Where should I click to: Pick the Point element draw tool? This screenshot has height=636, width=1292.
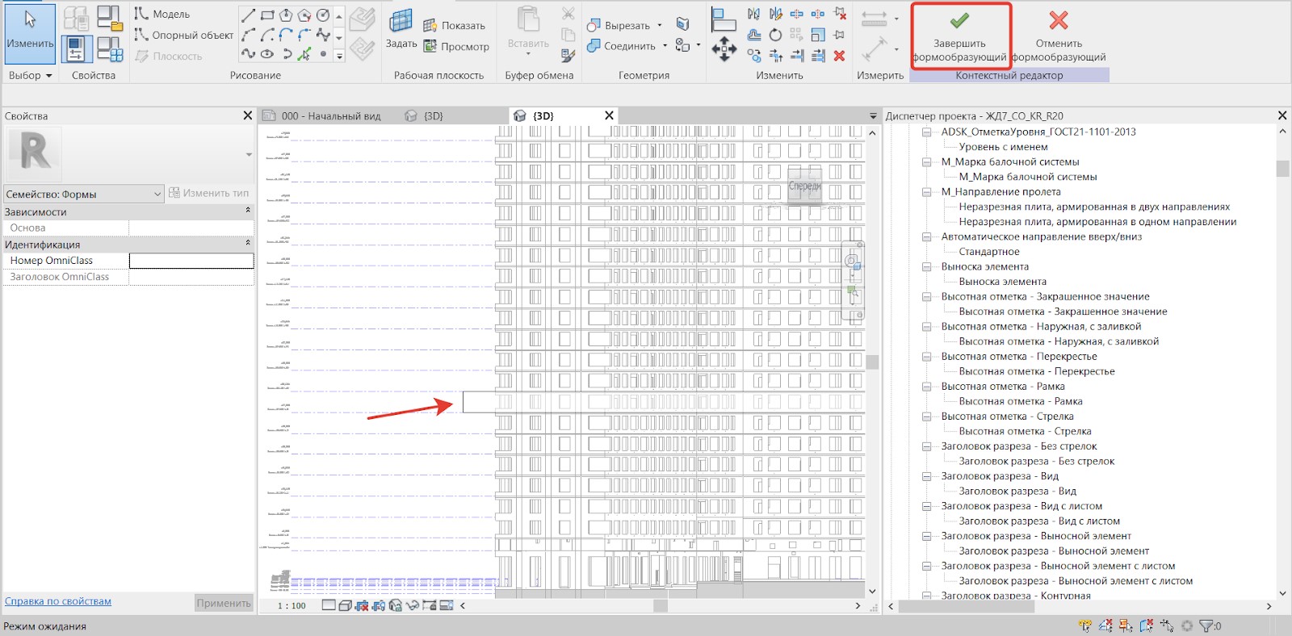(x=323, y=54)
